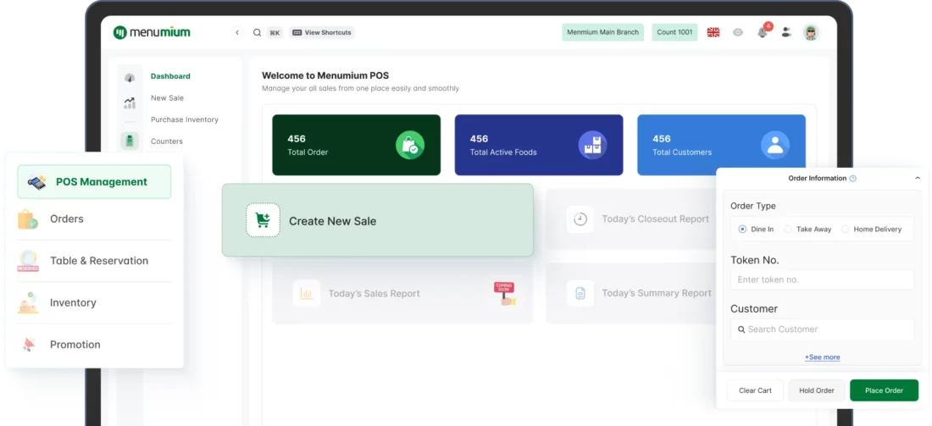The width and height of the screenshot is (932, 426).
Task: Click the speedometer dashboard sidebar icon
Action: point(130,78)
